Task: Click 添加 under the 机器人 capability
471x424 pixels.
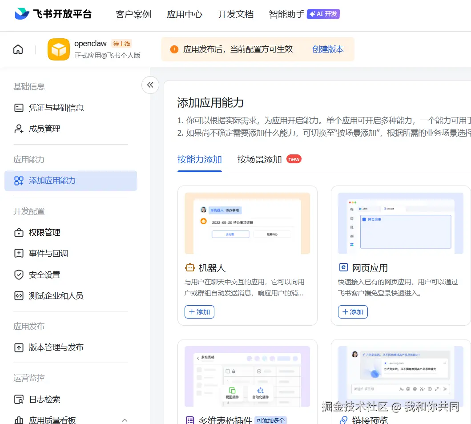Action: (199, 312)
